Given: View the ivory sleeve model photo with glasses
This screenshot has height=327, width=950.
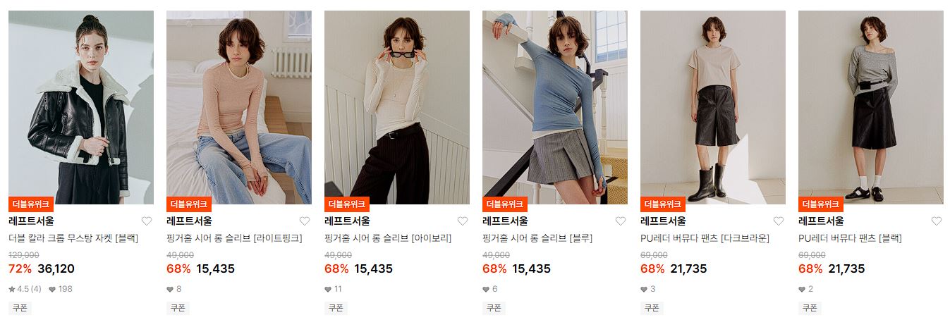Looking at the screenshot, I should tap(396, 107).
